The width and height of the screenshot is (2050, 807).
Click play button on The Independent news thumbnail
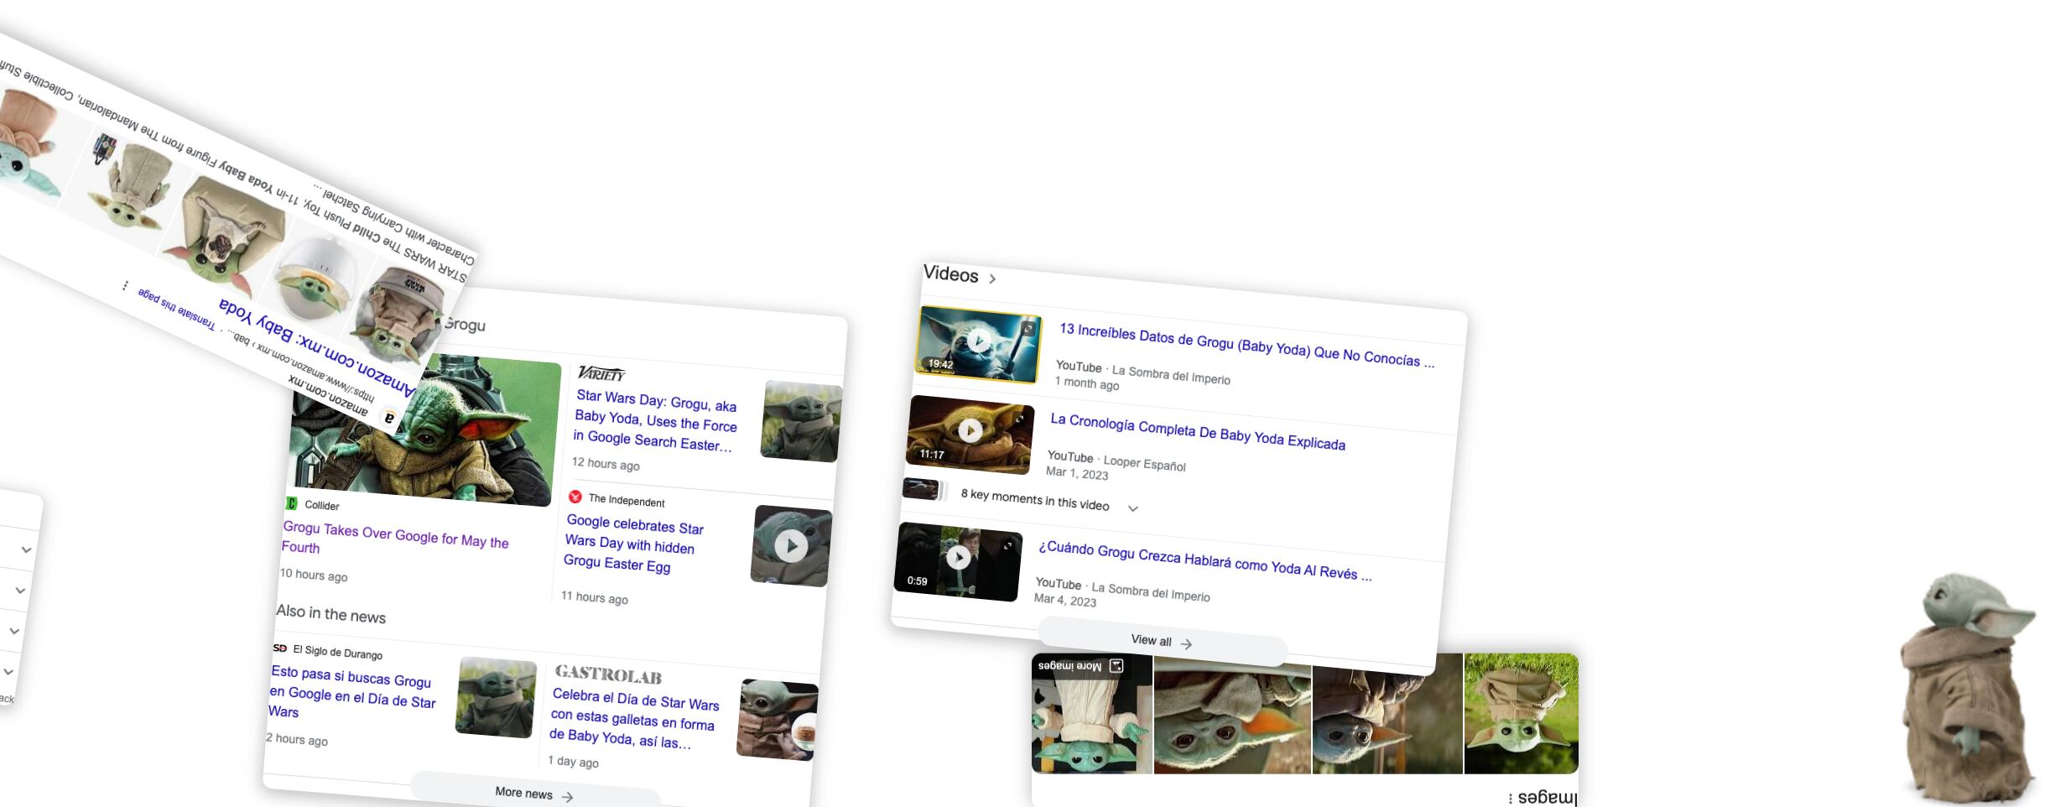pos(791,546)
